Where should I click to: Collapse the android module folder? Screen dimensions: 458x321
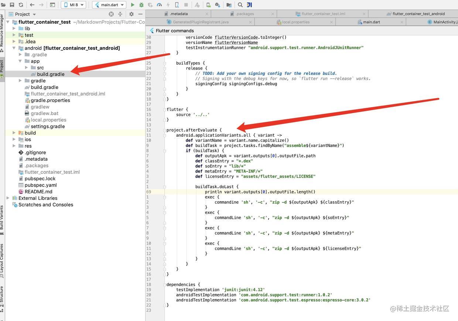pos(14,48)
